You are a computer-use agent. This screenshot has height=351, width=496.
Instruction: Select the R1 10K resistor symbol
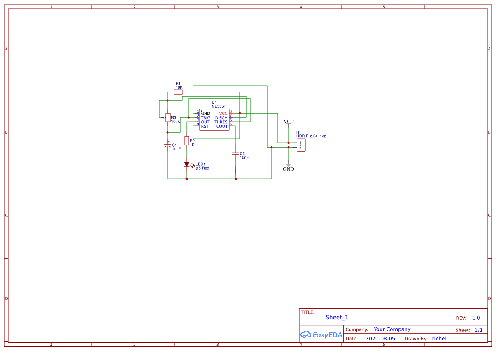(x=178, y=91)
